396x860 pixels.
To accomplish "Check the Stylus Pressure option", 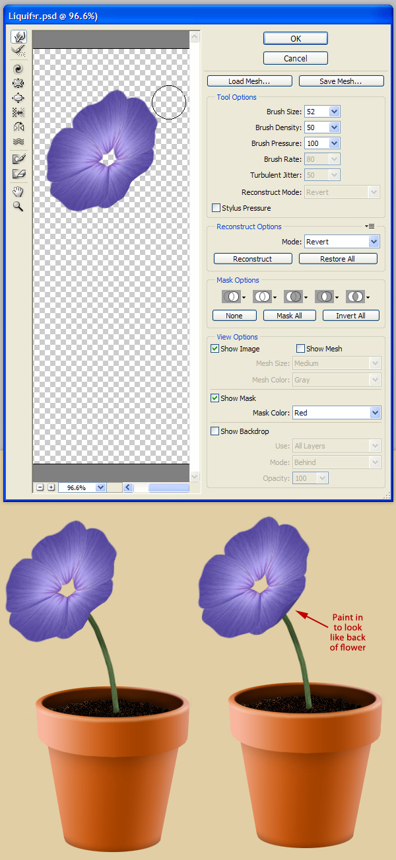I will 216,208.
